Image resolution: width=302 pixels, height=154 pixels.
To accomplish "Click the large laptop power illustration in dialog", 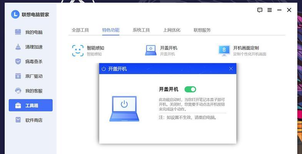I will coord(124,109).
